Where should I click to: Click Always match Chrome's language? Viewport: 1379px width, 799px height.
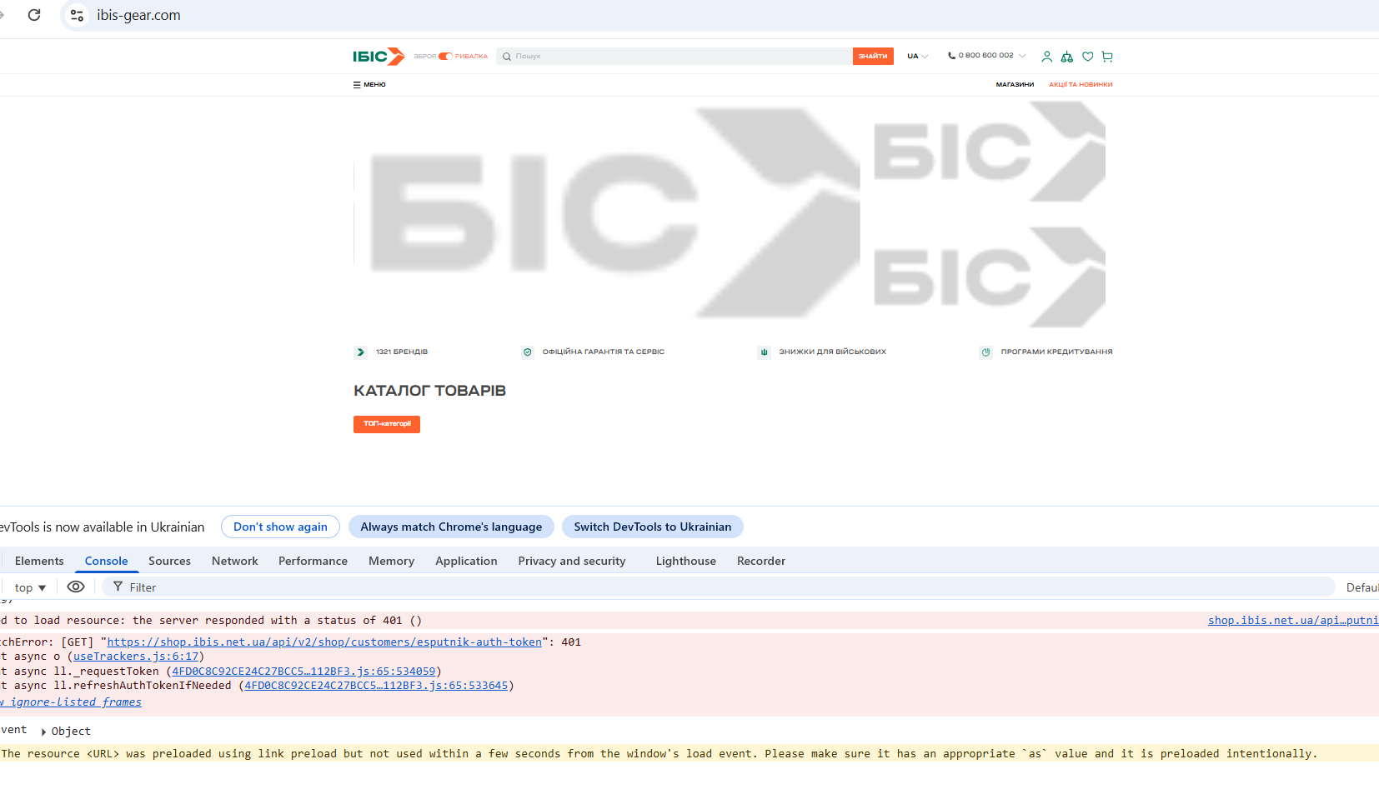[451, 527]
